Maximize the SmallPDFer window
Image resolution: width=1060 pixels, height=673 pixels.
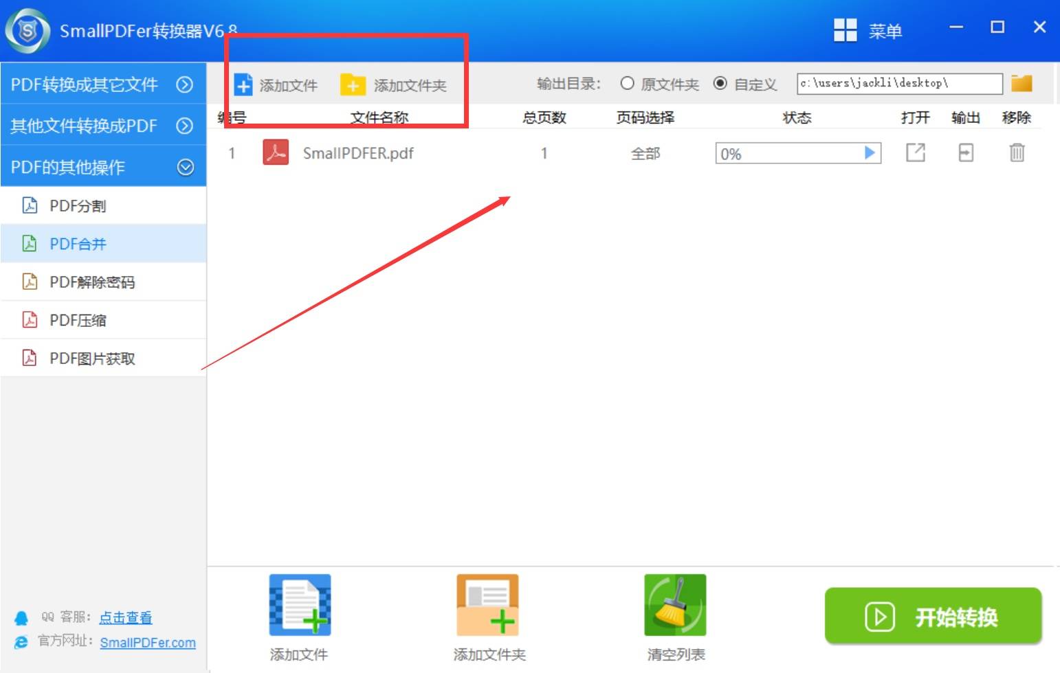tap(997, 27)
